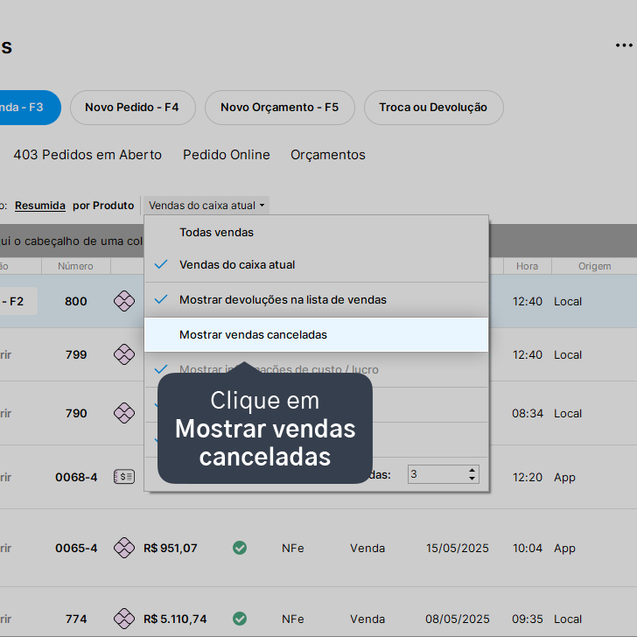Click green status check for R$ 5.110,74
Image resolution: width=637 pixels, height=637 pixels.
click(240, 619)
